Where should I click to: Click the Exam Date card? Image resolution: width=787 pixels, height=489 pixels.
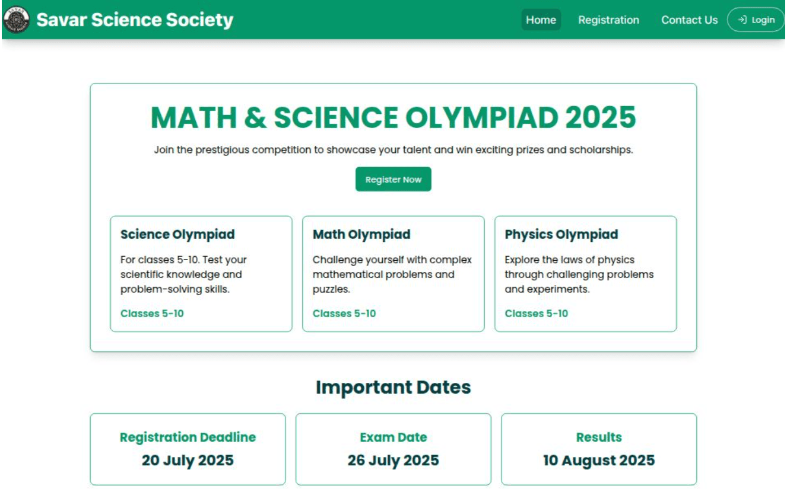(393, 449)
